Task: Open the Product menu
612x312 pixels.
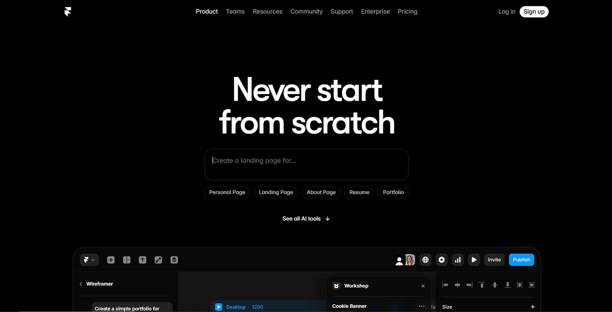Action: click(x=207, y=12)
